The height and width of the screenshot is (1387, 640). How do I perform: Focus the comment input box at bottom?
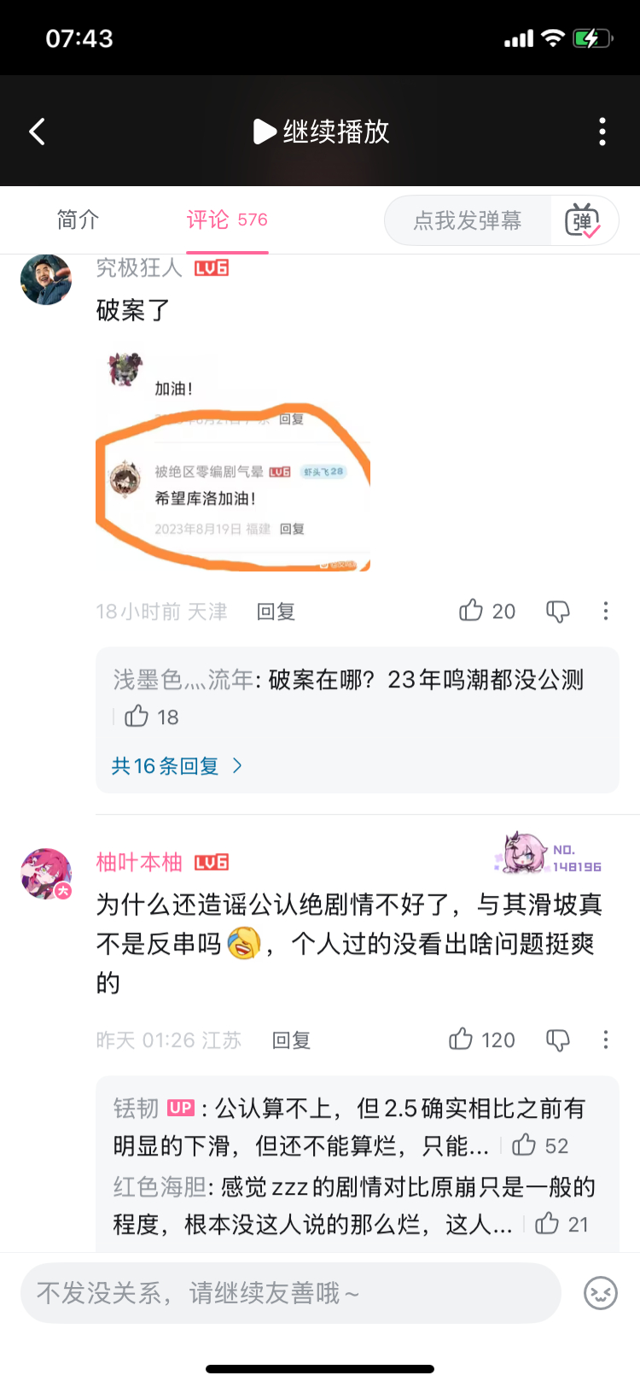pos(291,1293)
